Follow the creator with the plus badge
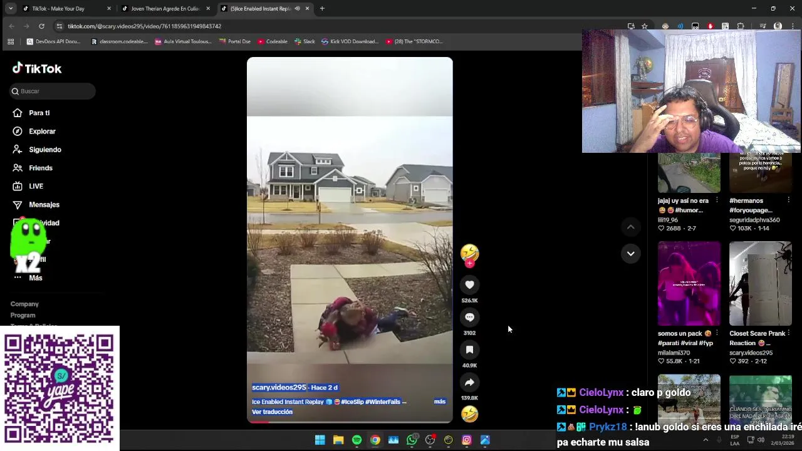Viewport: 802px width, 451px height. point(469,264)
